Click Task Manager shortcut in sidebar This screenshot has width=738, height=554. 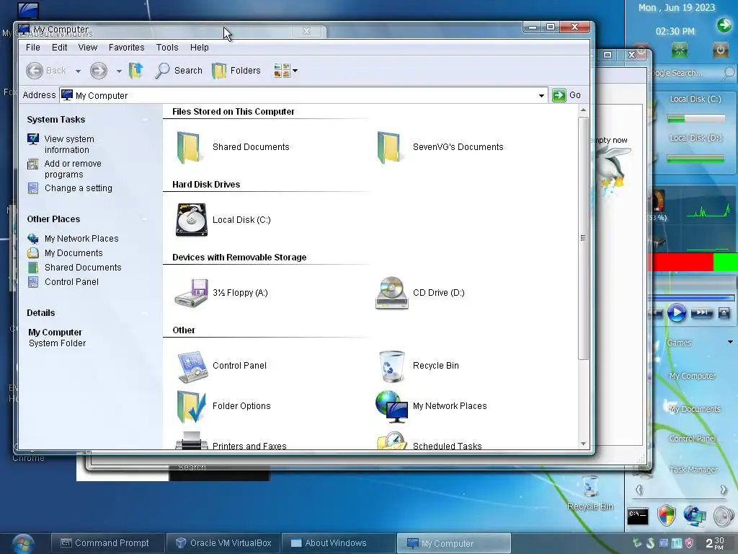(693, 469)
